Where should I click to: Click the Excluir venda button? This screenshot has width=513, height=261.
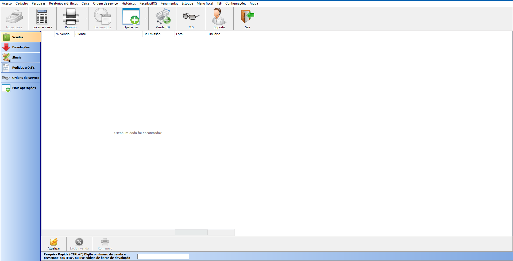[x=79, y=244]
